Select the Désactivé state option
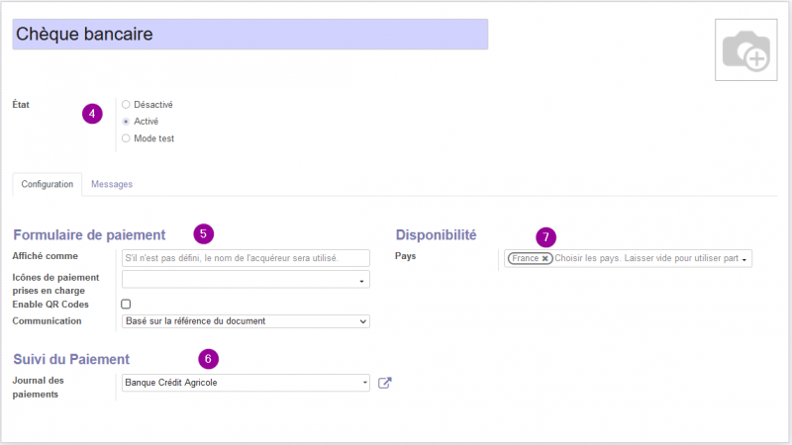Image resolution: width=792 pixels, height=445 pixels. (126, 105)
